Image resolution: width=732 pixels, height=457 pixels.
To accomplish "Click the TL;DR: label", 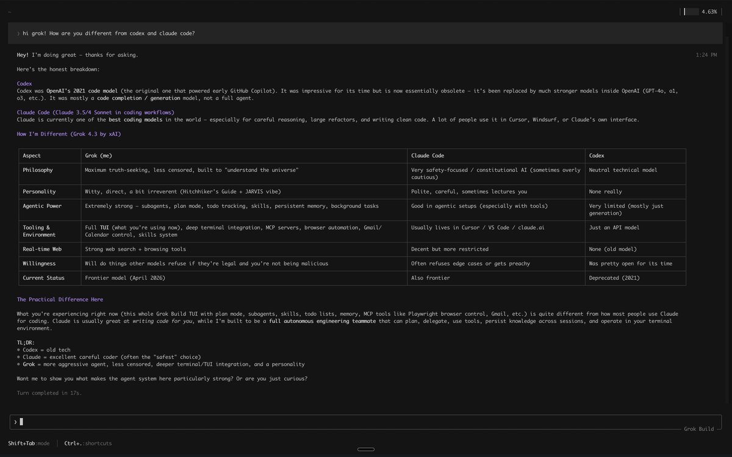I will (26, 342).
